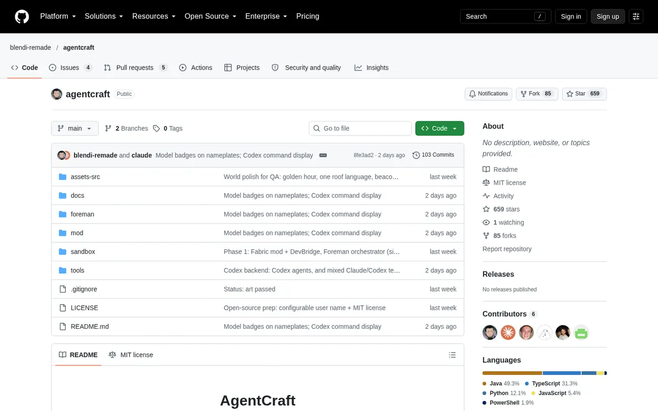658x411 pixels.
Task: Open the GitHub logo homepage
Action: [22, 16]
